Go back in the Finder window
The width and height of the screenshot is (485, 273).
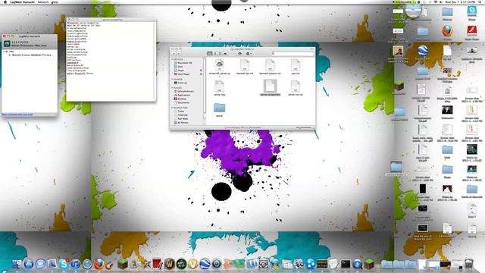coord(174,54)
